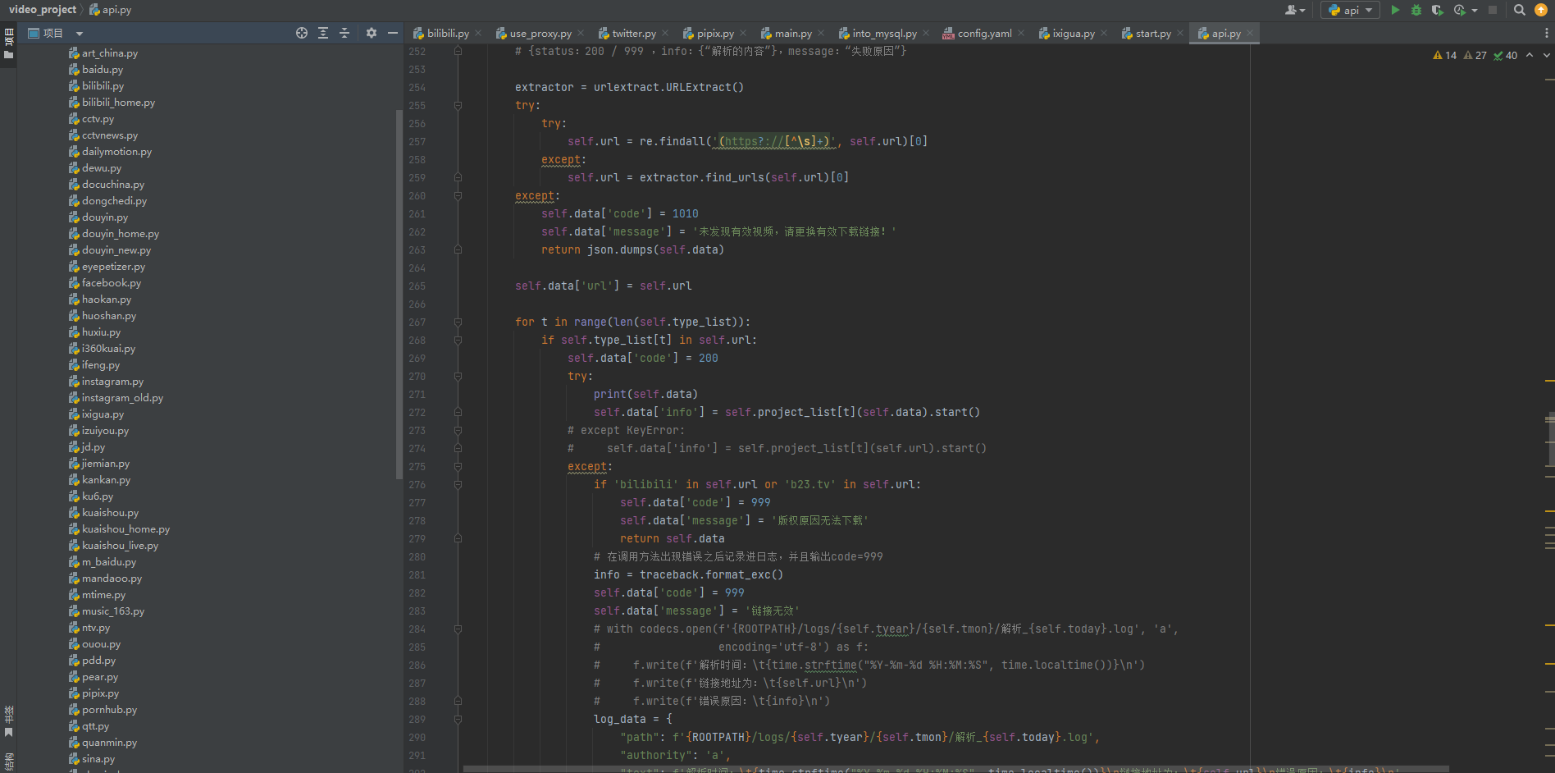
Task: Expand all nodes in the project tree
Action: coord(323,33)
